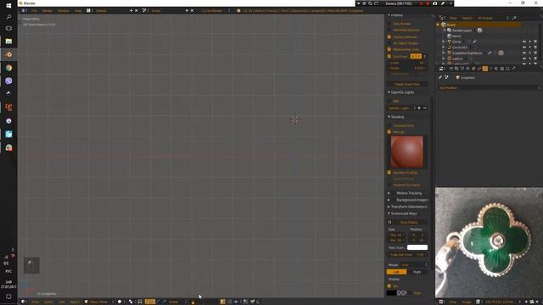The width and height of the screenshot is (543, 305).
Task: Expand the Background Images panel
Action: point(389,200)
